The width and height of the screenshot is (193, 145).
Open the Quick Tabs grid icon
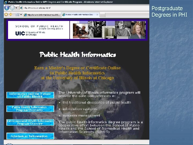17,15
